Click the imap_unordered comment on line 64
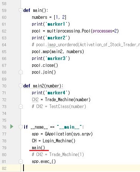 86,45
